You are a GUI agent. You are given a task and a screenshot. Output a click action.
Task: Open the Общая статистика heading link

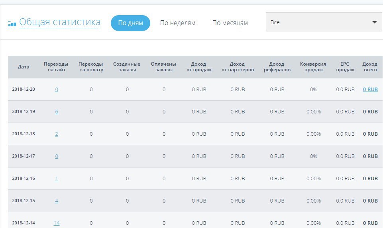pos(60,22)
